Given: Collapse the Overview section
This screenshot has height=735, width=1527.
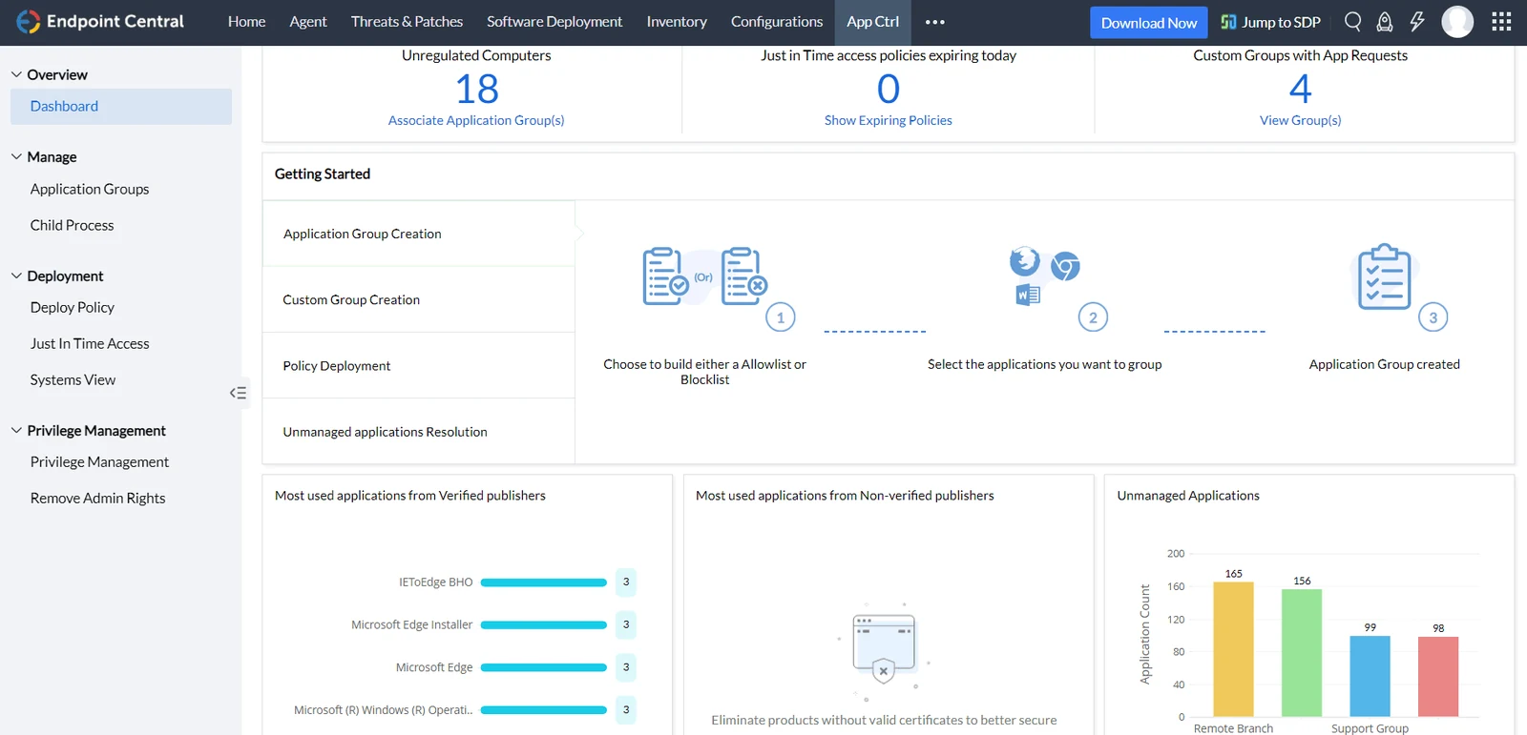Looking at the screenshot, I should pos(16,74).
